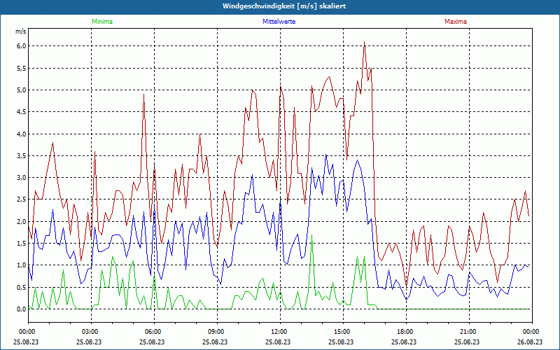Click the 3,0 y-axis value

pyautogui.click(x=22, y=178)
